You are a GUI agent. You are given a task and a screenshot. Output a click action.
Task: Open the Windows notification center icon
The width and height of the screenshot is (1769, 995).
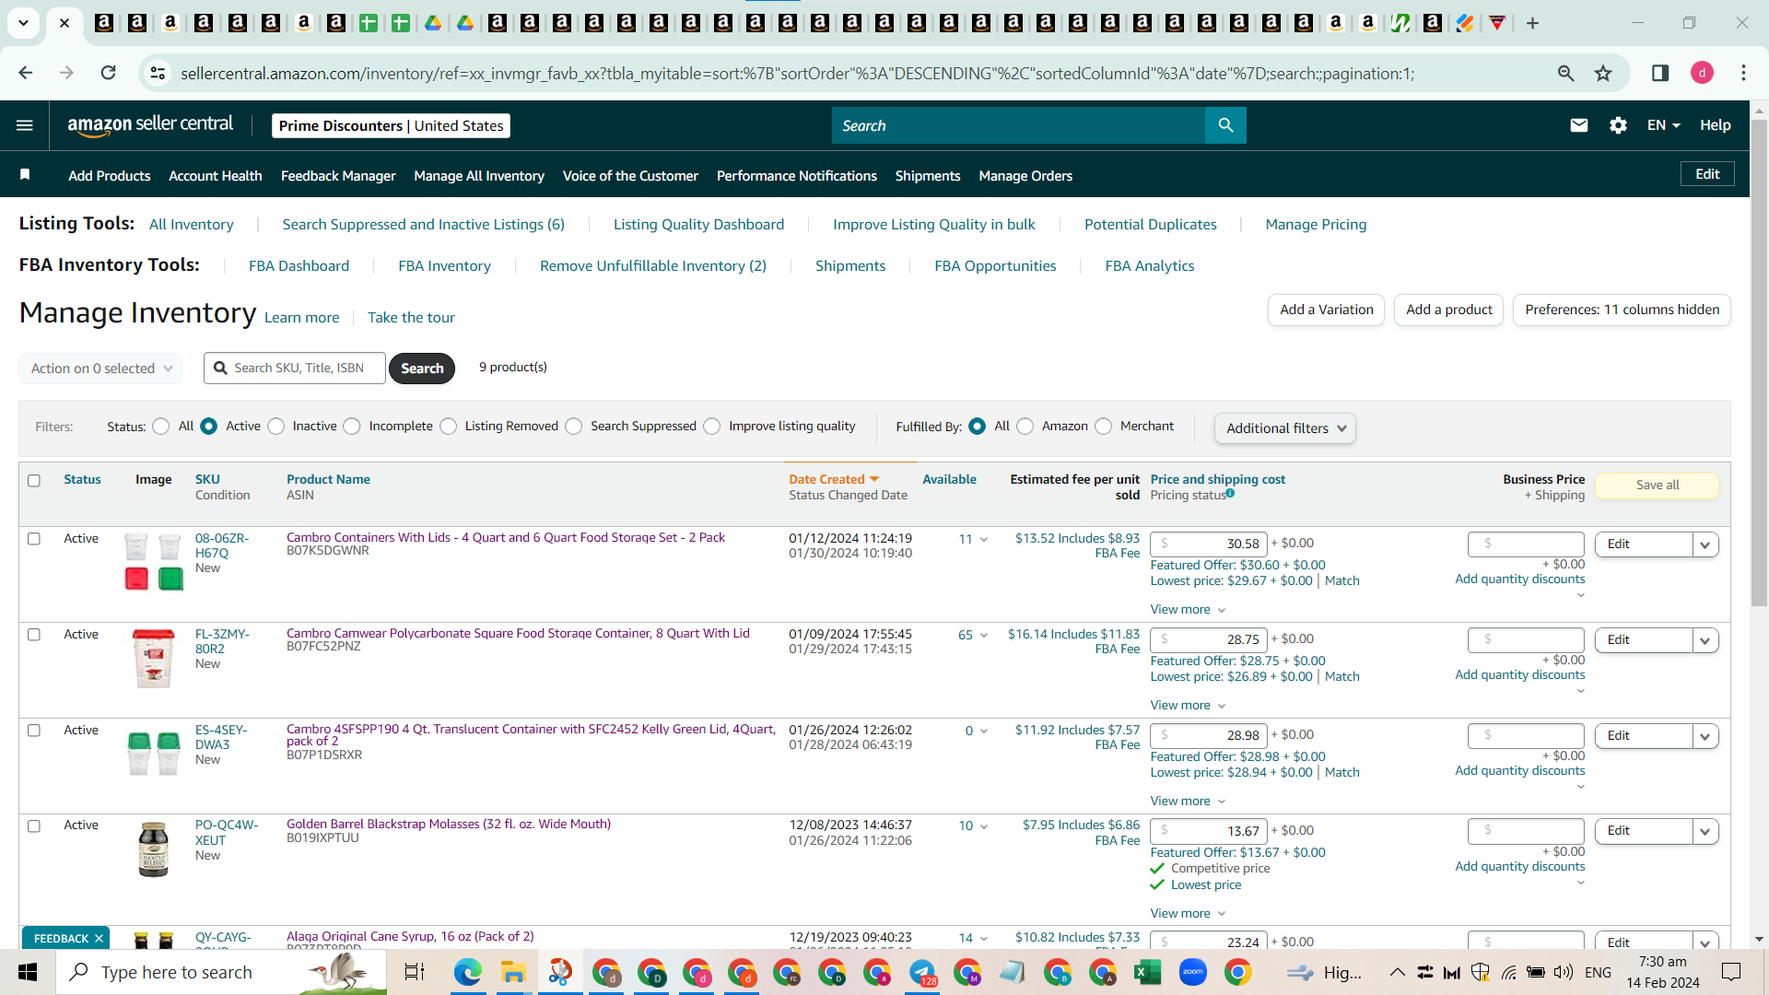point(1731,972)
